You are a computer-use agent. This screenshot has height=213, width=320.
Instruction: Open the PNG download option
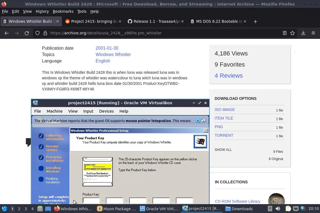click(x=219, y=127)
